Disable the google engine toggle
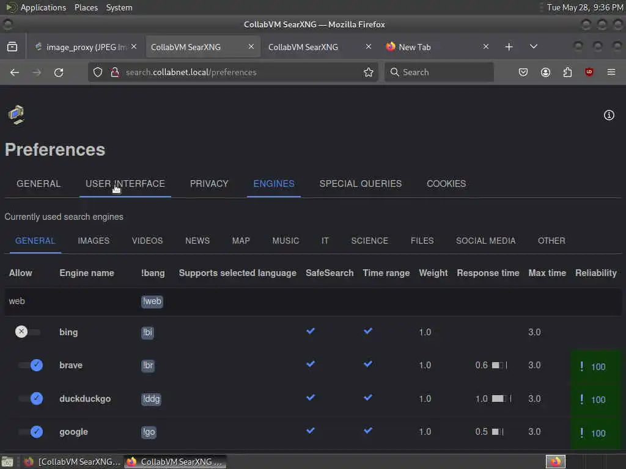This screenshot has width=626, height=469. pos(31,432)
